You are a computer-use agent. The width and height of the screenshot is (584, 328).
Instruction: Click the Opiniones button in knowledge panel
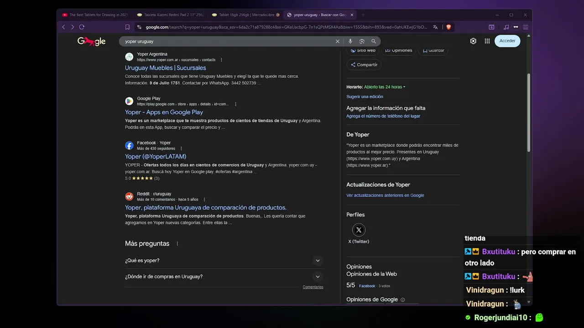(x=398, y=51)
